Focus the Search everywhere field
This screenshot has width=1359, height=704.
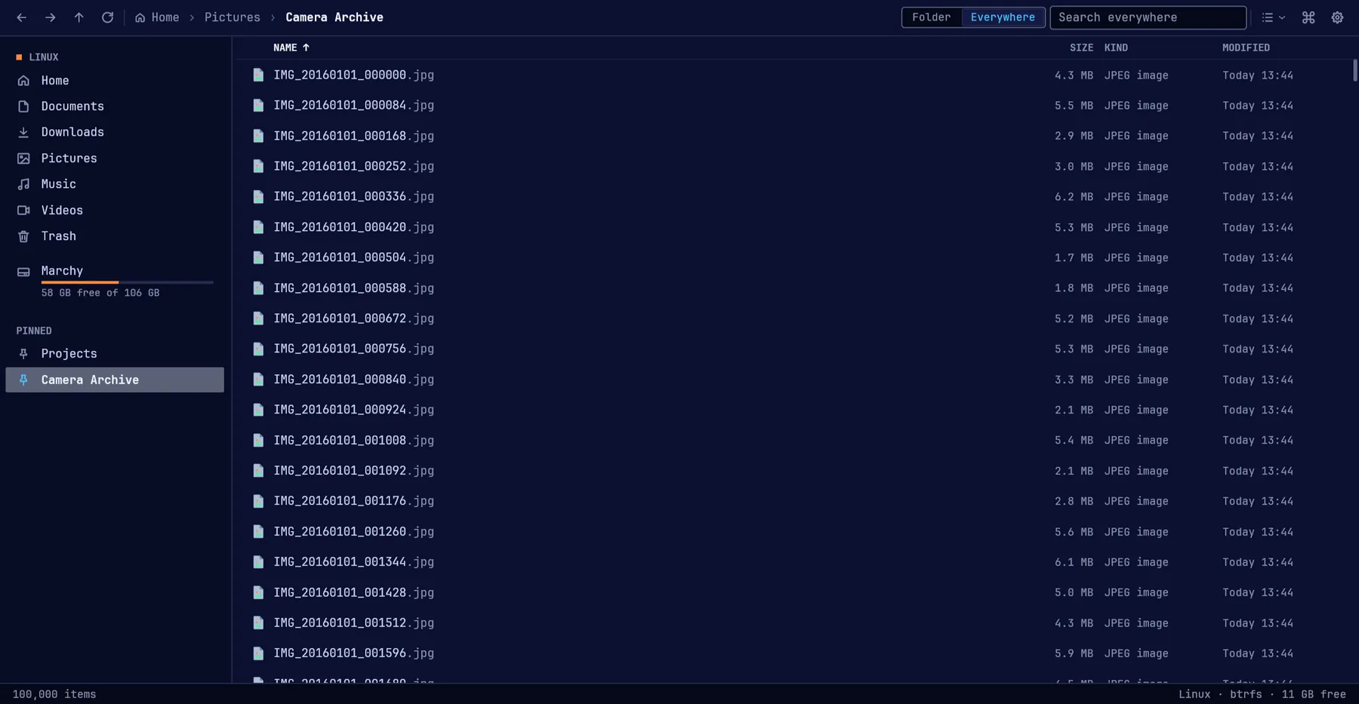pyautogui.click(x=1148, y=17)
